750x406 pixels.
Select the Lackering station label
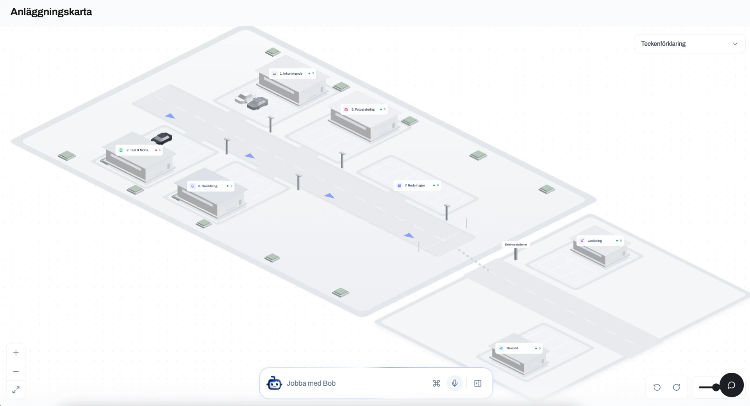coord(600,241)
